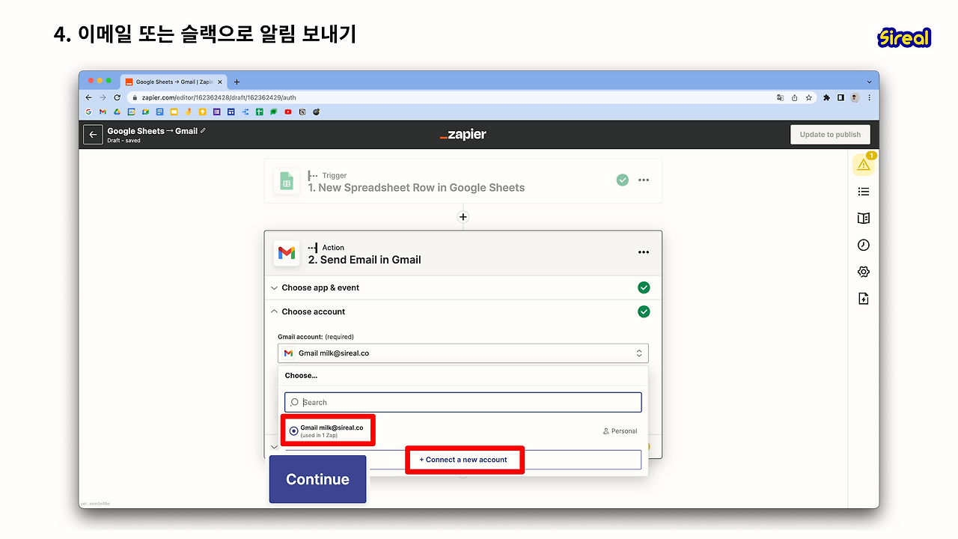This screenshot has width=958, height=539.
Task: Click the Choose account green checkmark
Action: coord(644,311)
